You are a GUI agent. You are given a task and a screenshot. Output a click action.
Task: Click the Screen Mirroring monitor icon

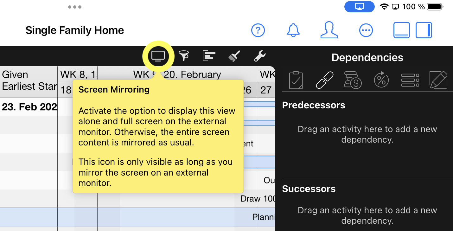[x=158, y=56]
